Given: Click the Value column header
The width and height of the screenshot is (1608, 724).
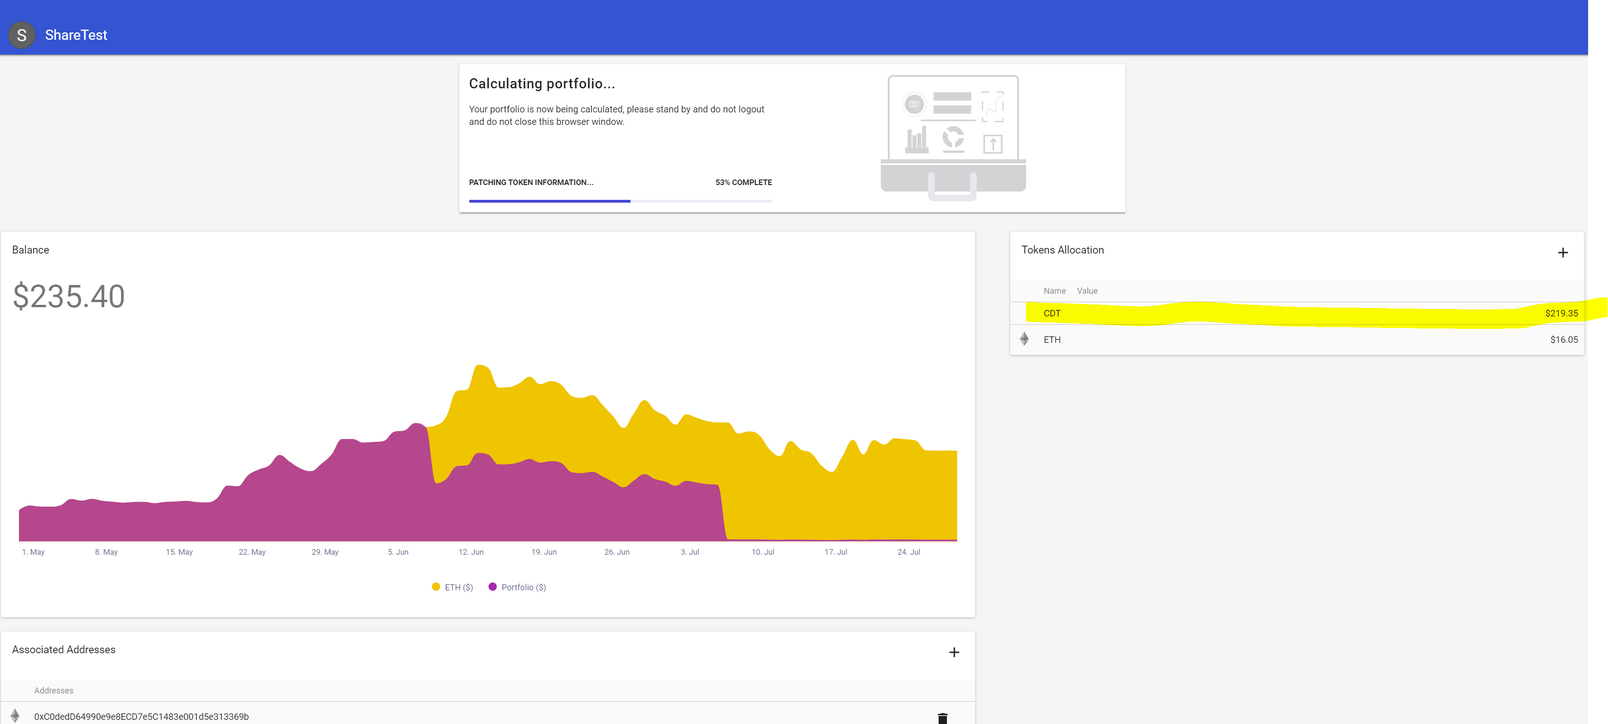Looking at the screenshot, I should click(x=1087, y=291).
